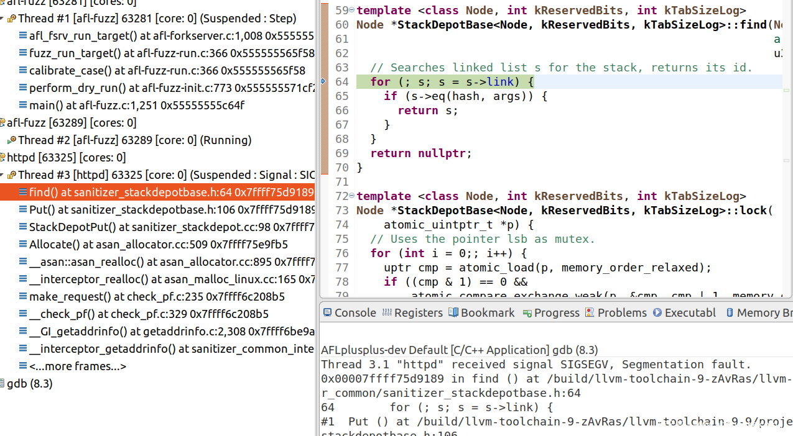Click the frame icon beside Allocate() at asan_allocator.cc:509
Screen dimensions: 793x436
point(23,245)
